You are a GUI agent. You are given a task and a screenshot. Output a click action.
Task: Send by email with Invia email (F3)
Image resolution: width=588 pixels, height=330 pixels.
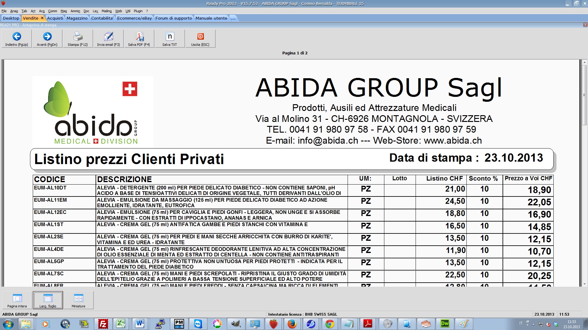(x=108, y=39)
